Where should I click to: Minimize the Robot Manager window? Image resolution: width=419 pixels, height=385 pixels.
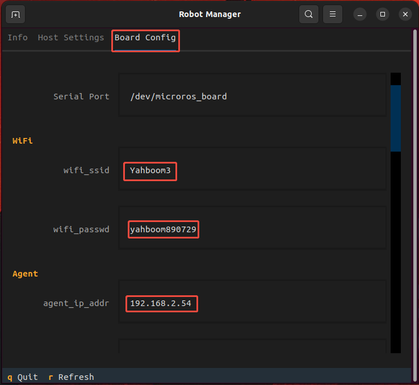point(360,14)
